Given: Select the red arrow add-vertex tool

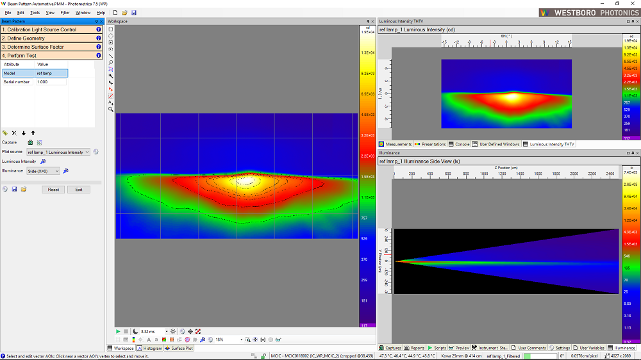Looking at the screenshot, I should 111,89.
